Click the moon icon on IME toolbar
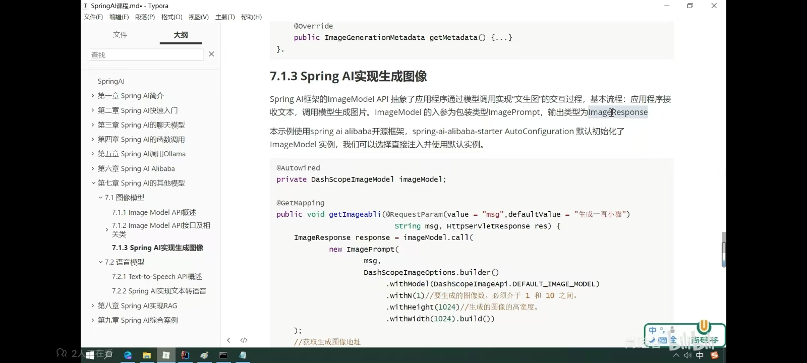 [x=652, y=340]
